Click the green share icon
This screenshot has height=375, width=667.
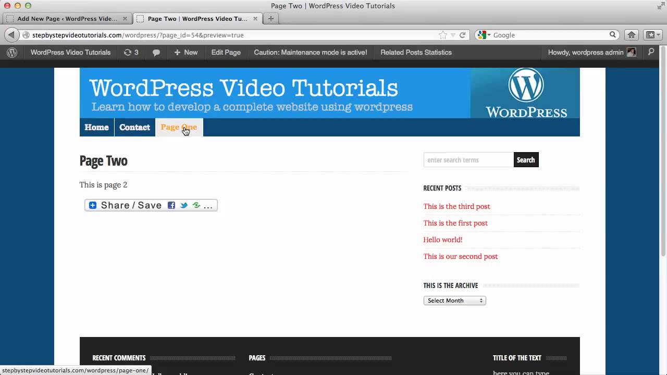(x=196, y=205)
